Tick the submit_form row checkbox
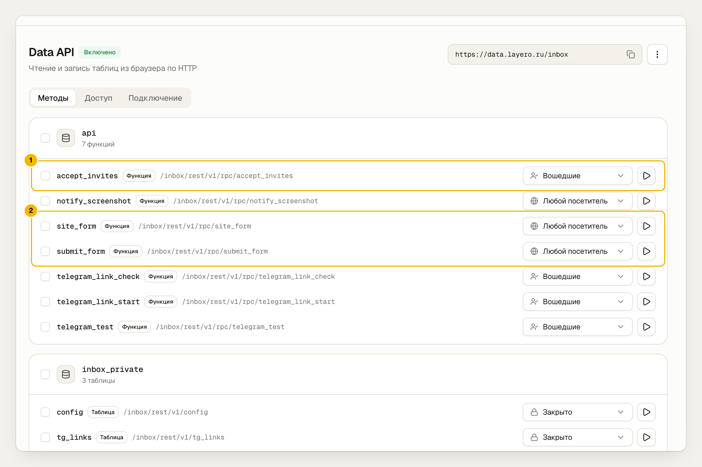The width and height of the screenshot is (702, 467). coord(45,251)
